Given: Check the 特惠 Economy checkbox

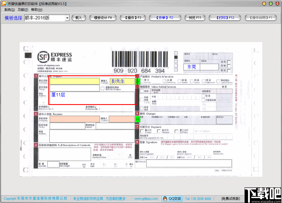Looking at the screenshot, I should click(x=192, y=81).
